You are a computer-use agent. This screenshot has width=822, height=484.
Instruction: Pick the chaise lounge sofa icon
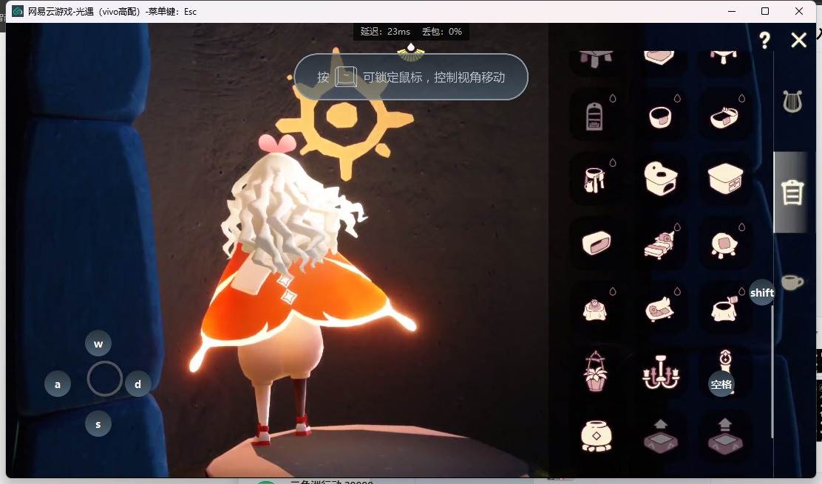[x=659, y=309]
